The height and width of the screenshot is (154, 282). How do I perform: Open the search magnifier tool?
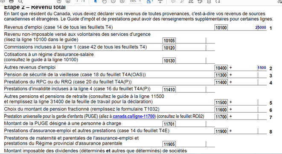click(20, 1)
